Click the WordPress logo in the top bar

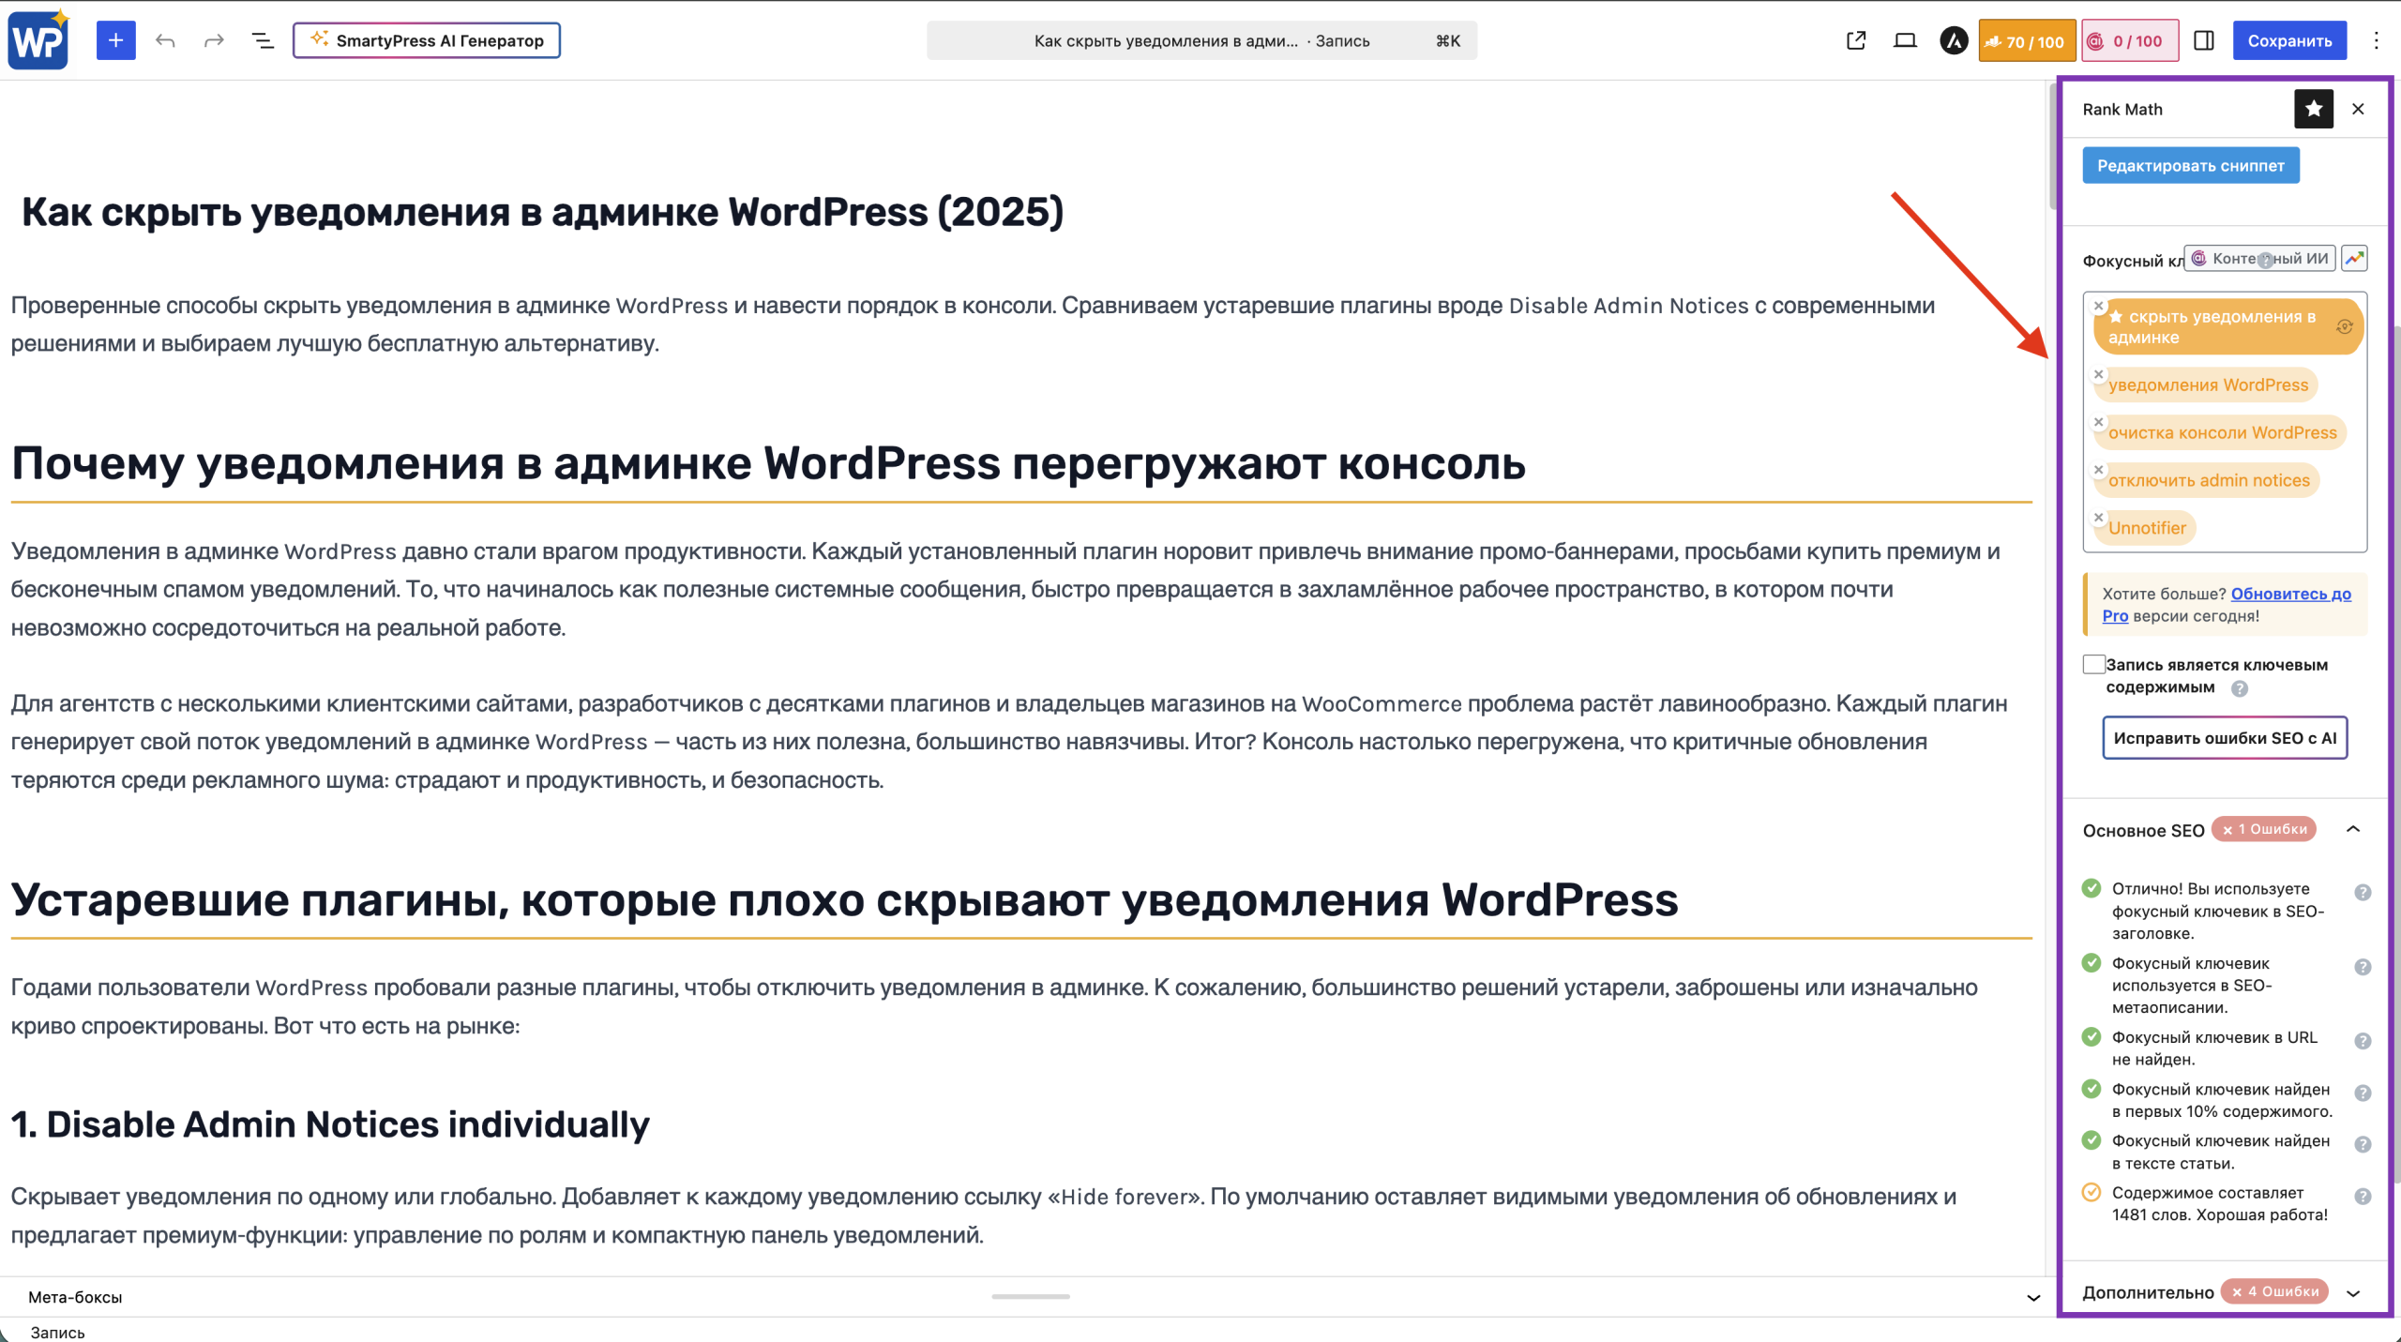tap(38, 40)
